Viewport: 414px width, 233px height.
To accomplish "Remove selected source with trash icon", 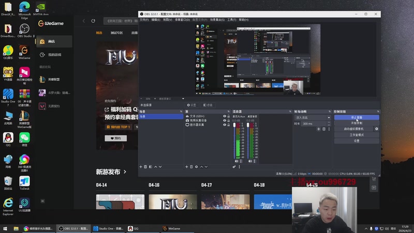I will 191,167.
